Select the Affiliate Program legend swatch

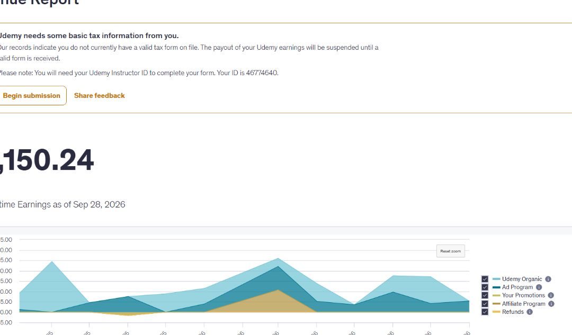(496, 304)
